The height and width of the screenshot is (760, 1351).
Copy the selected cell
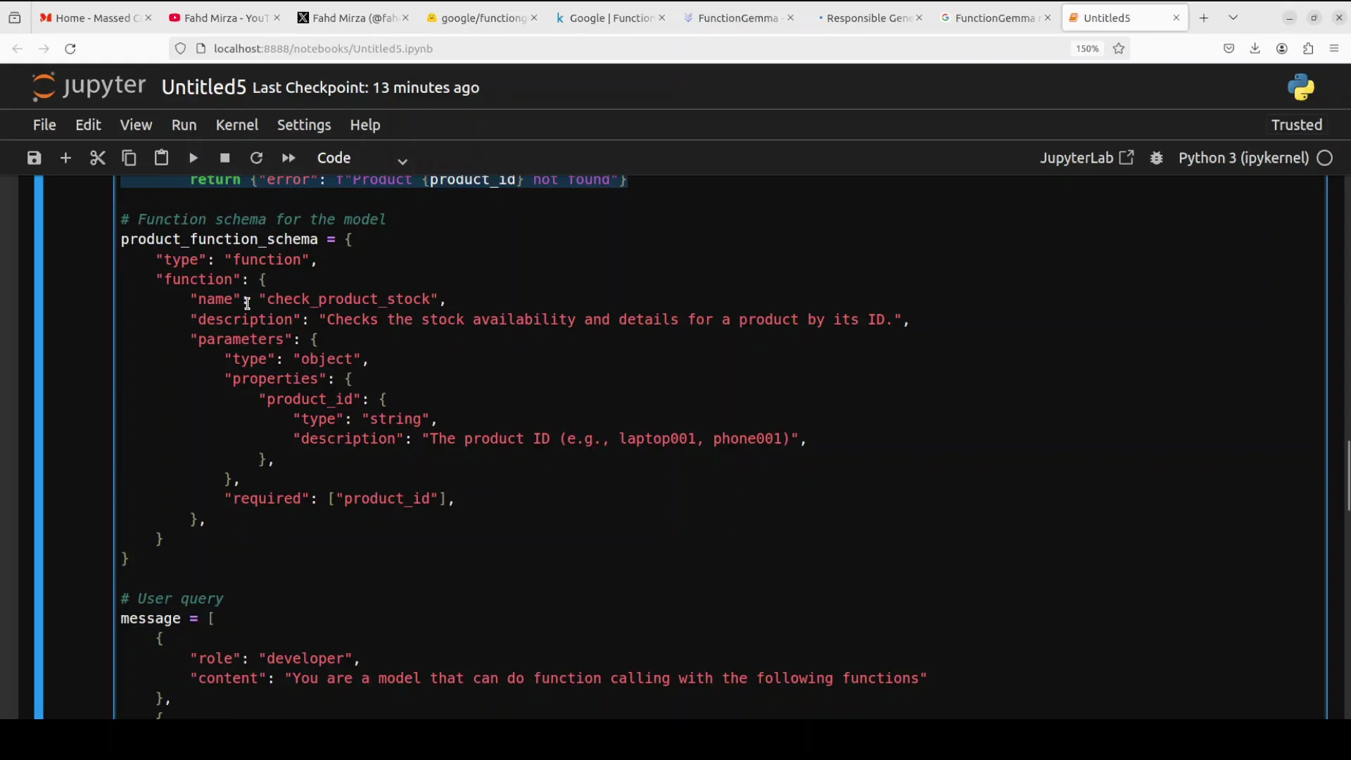(129, 158)
